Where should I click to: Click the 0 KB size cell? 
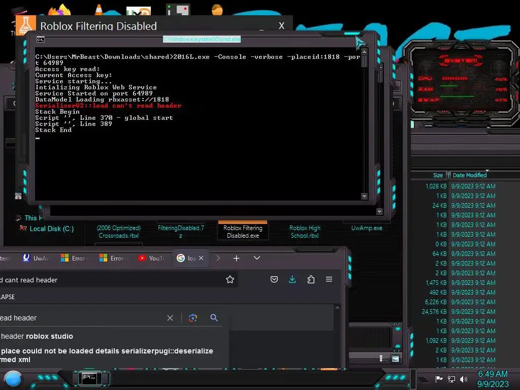(441, 244)
